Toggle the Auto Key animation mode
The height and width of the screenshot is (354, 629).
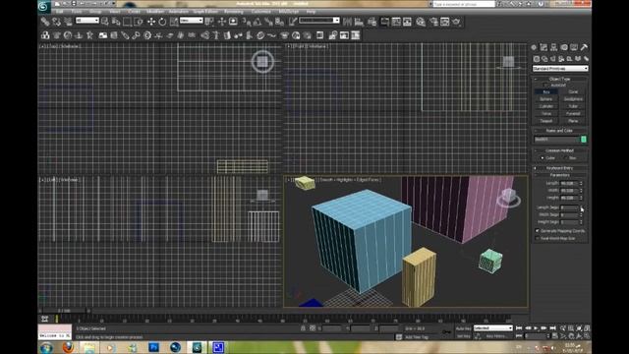[463, 328]
